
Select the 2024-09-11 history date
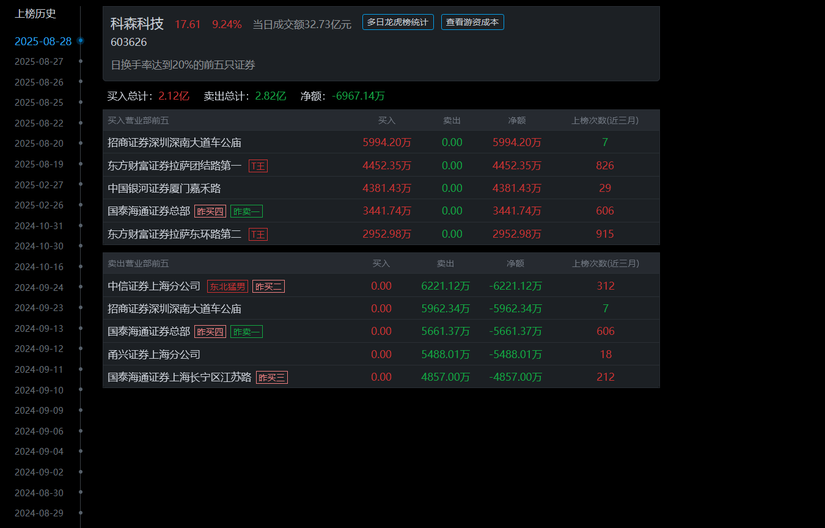coord(39,370)
